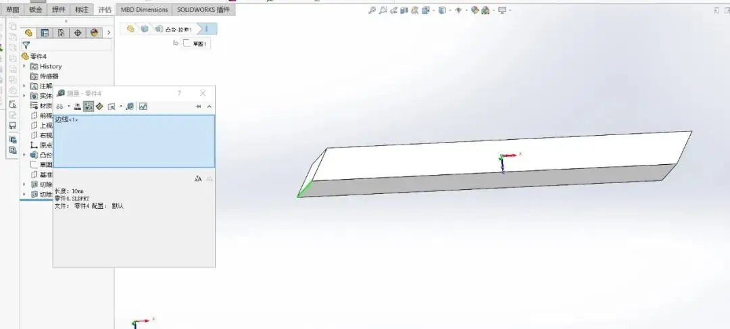Image resolution: width=730 pixels, height=329 pixels.
Task: Open Arc/Circle Measurements dropdown arrow
Action: pyautogui.click(x=68, y=107)
